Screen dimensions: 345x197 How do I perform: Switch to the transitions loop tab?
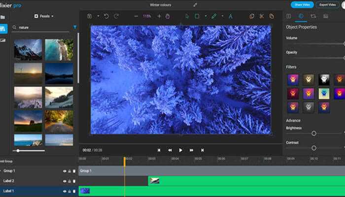point(313,16)
